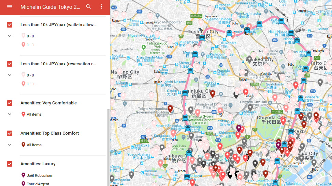The height and width of the screenshot is (186, 332).
Task: Click the map title Michelin Guide Tokyo
Action: tap(50, 7)
